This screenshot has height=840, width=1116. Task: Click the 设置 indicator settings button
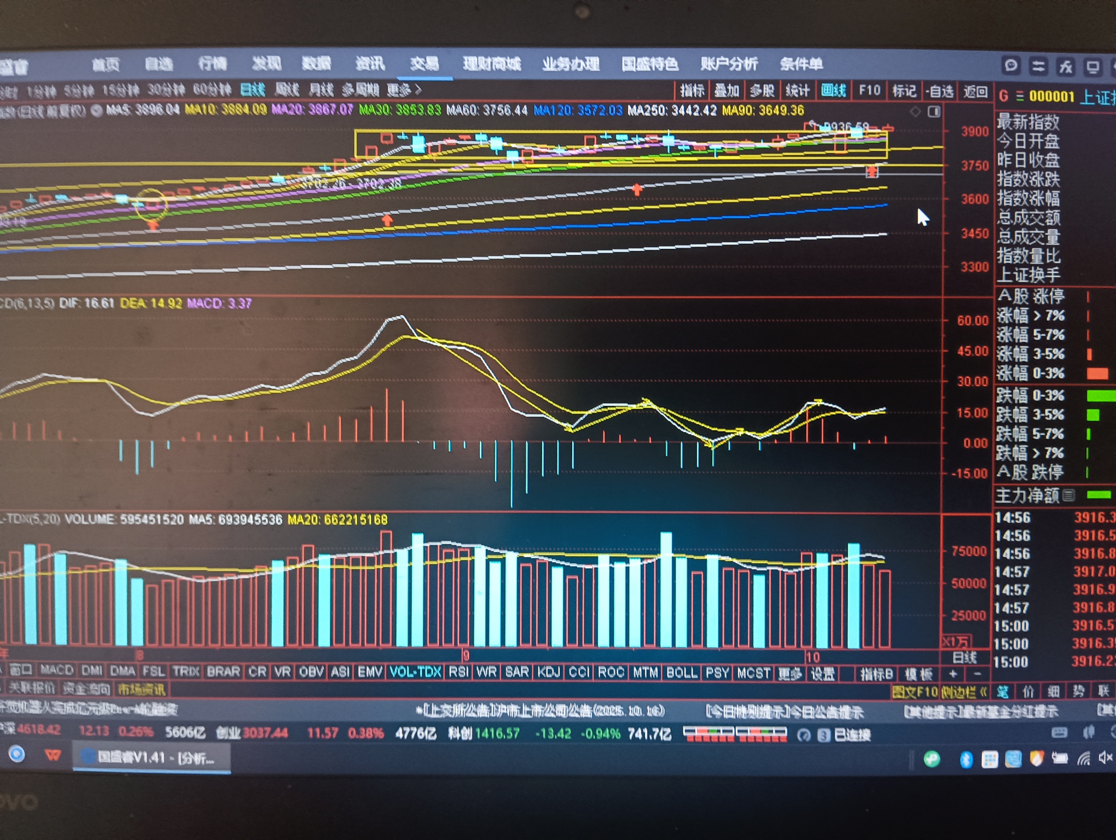coord(822,674)
